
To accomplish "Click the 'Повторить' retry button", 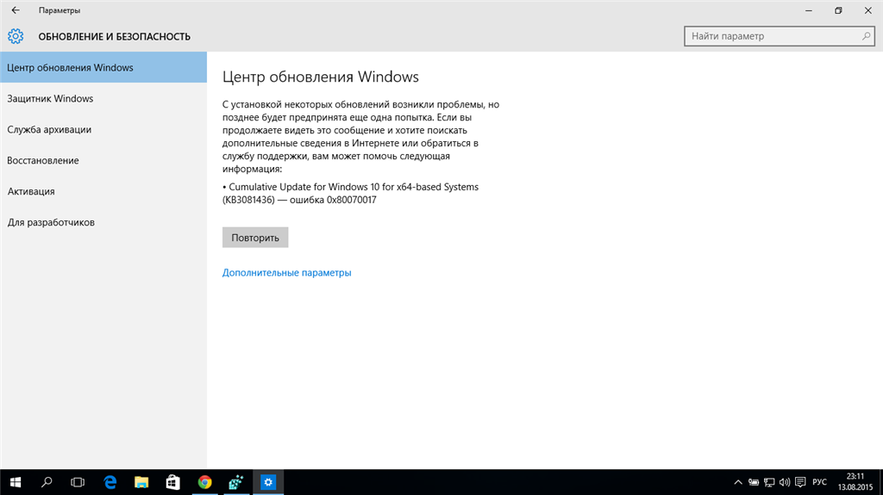I will coord(255,238).
